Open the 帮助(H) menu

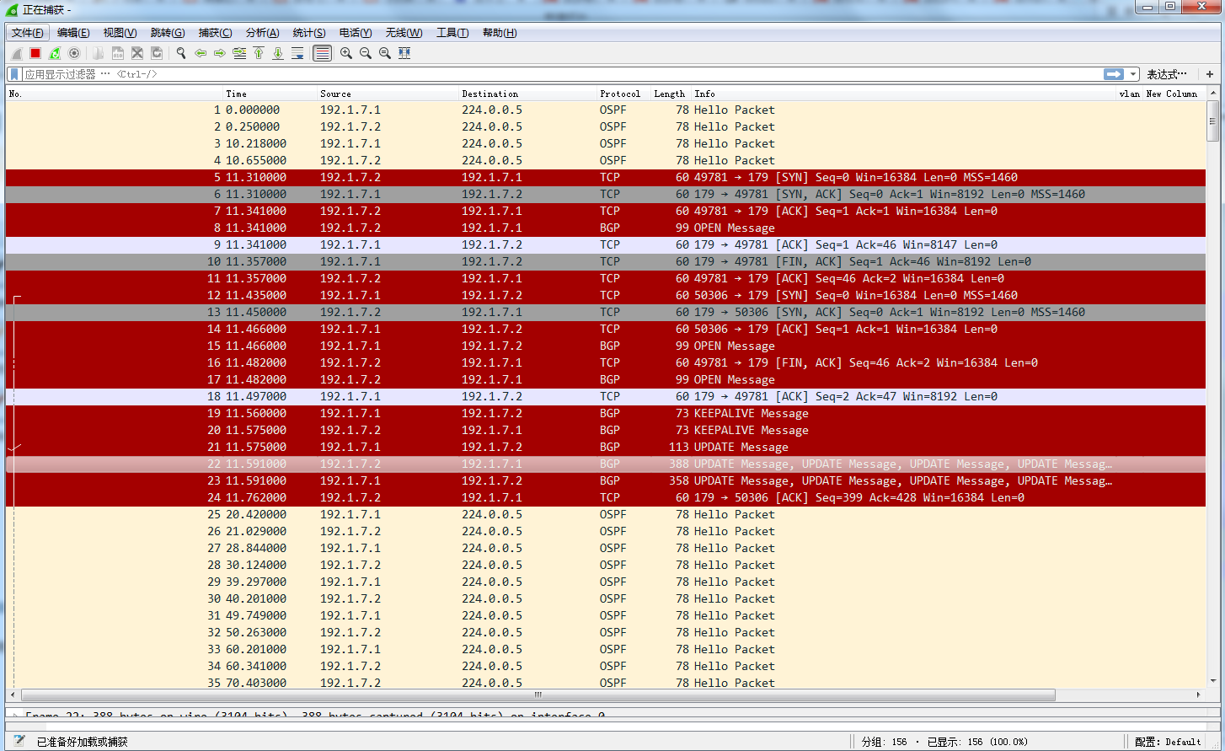[500, 33]
